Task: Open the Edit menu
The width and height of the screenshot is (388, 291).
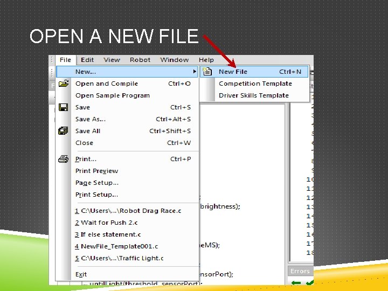Action: tap(87, 60)
